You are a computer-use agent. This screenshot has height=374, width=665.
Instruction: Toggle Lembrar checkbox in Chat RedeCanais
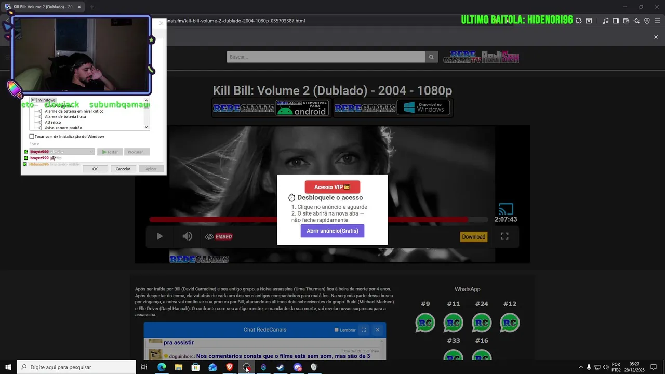coord(337,330)
